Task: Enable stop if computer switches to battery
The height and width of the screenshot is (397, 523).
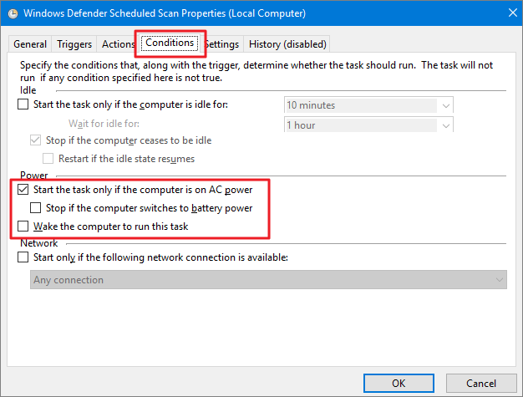Action: [36, 208]
